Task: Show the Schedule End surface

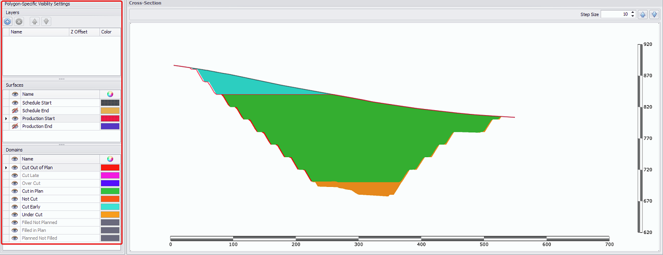Action: coord(15,111)
